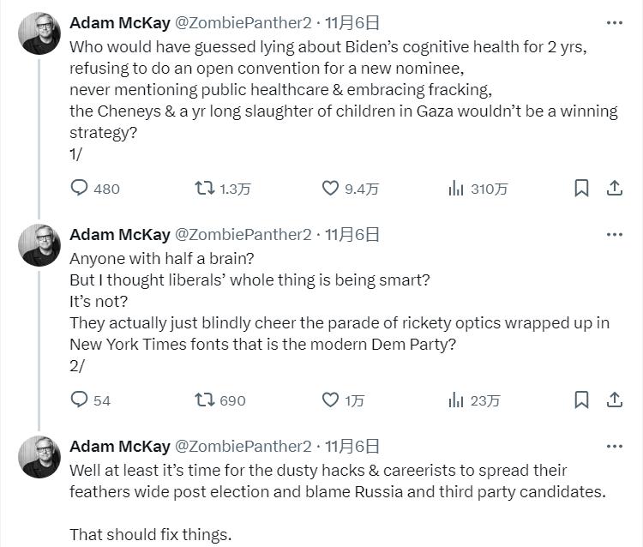This screenshot has width=643, height=547.
Task: Open more options menu on second tweet
Action: click(x=614, y=234)
